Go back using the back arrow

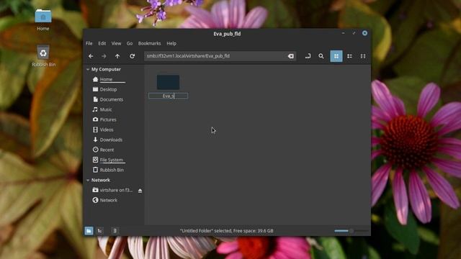click(x=91, y=56)
